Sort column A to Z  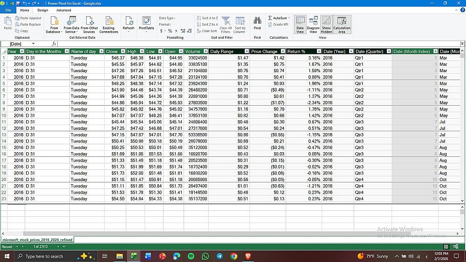(207, 18)
